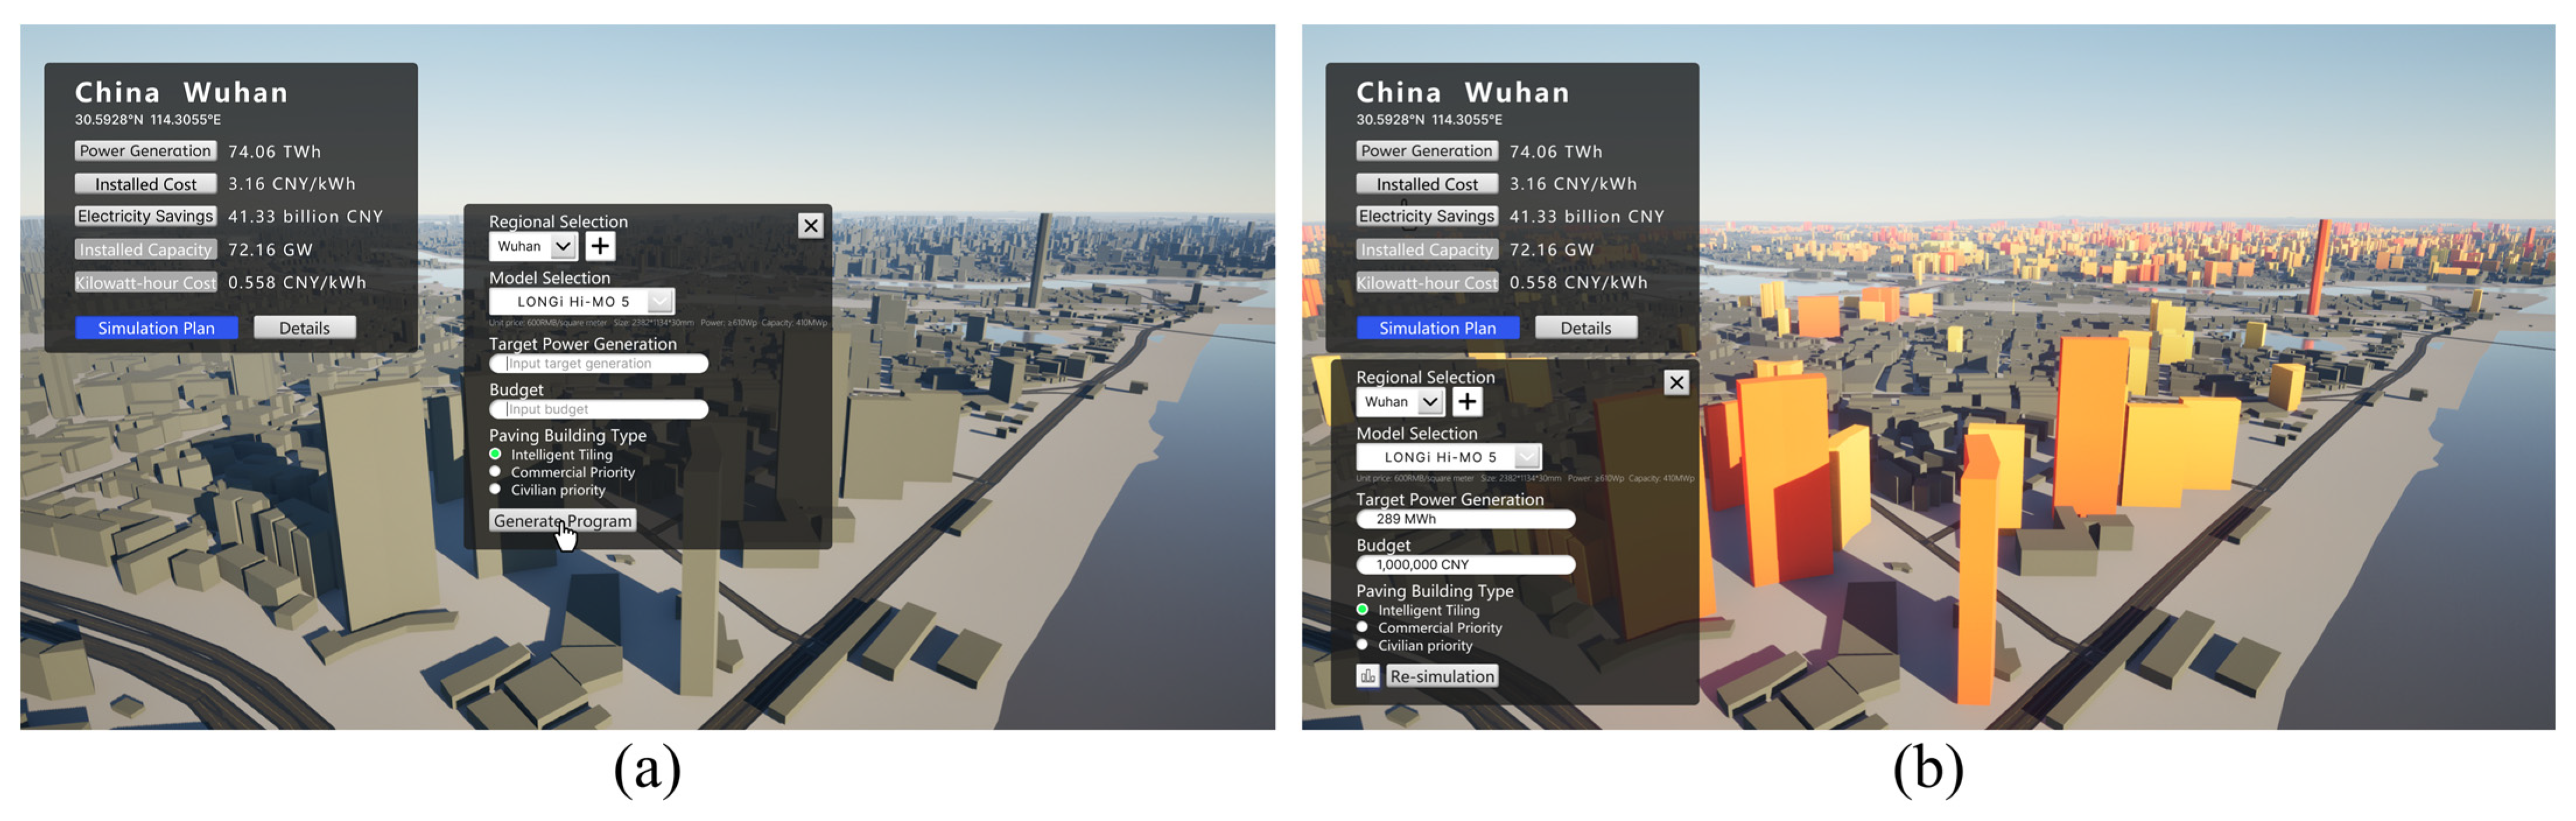Click the Target Power Generation field showing 289 MWh
The image size is (2576, 821).
1465,519
